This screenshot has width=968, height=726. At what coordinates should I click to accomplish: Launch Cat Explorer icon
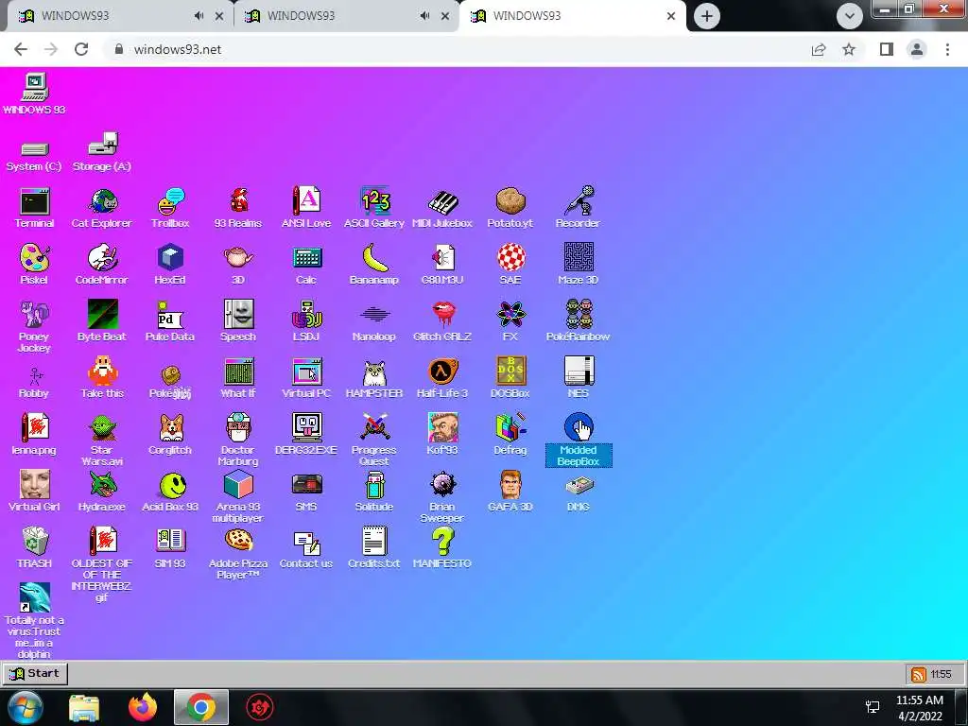(102, 201)
